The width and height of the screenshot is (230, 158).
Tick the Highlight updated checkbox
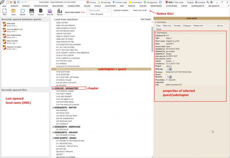pos(130,10)
